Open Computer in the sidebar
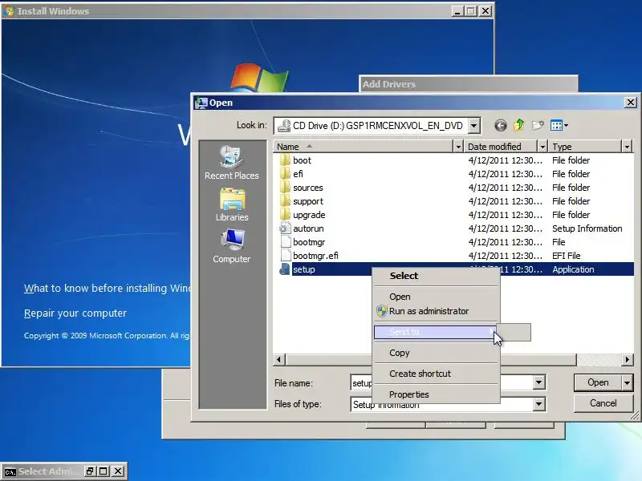The height and width of the screenshot is (481, 642). tap(232, 246)
